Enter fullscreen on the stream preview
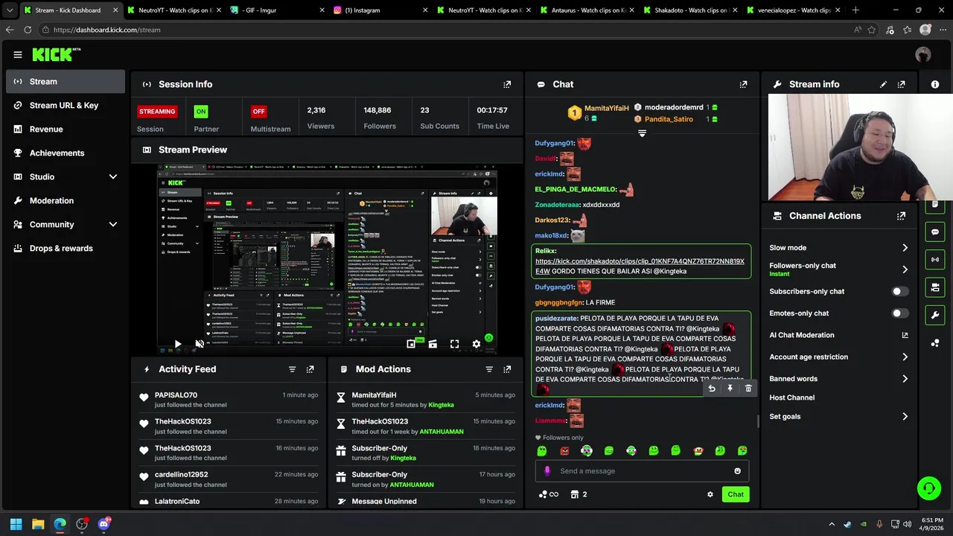This screenshot has width=953, height=536. tap(454, 344)
